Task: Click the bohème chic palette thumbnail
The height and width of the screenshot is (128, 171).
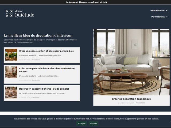Action: click(11, 72)
